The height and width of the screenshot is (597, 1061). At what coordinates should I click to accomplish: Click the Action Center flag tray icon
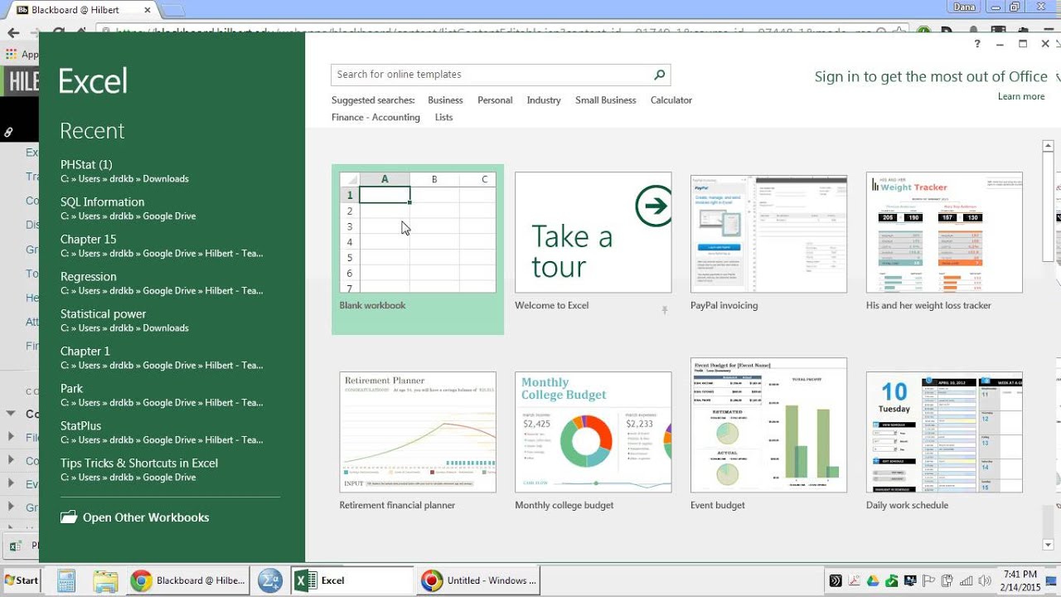point(928,580)
